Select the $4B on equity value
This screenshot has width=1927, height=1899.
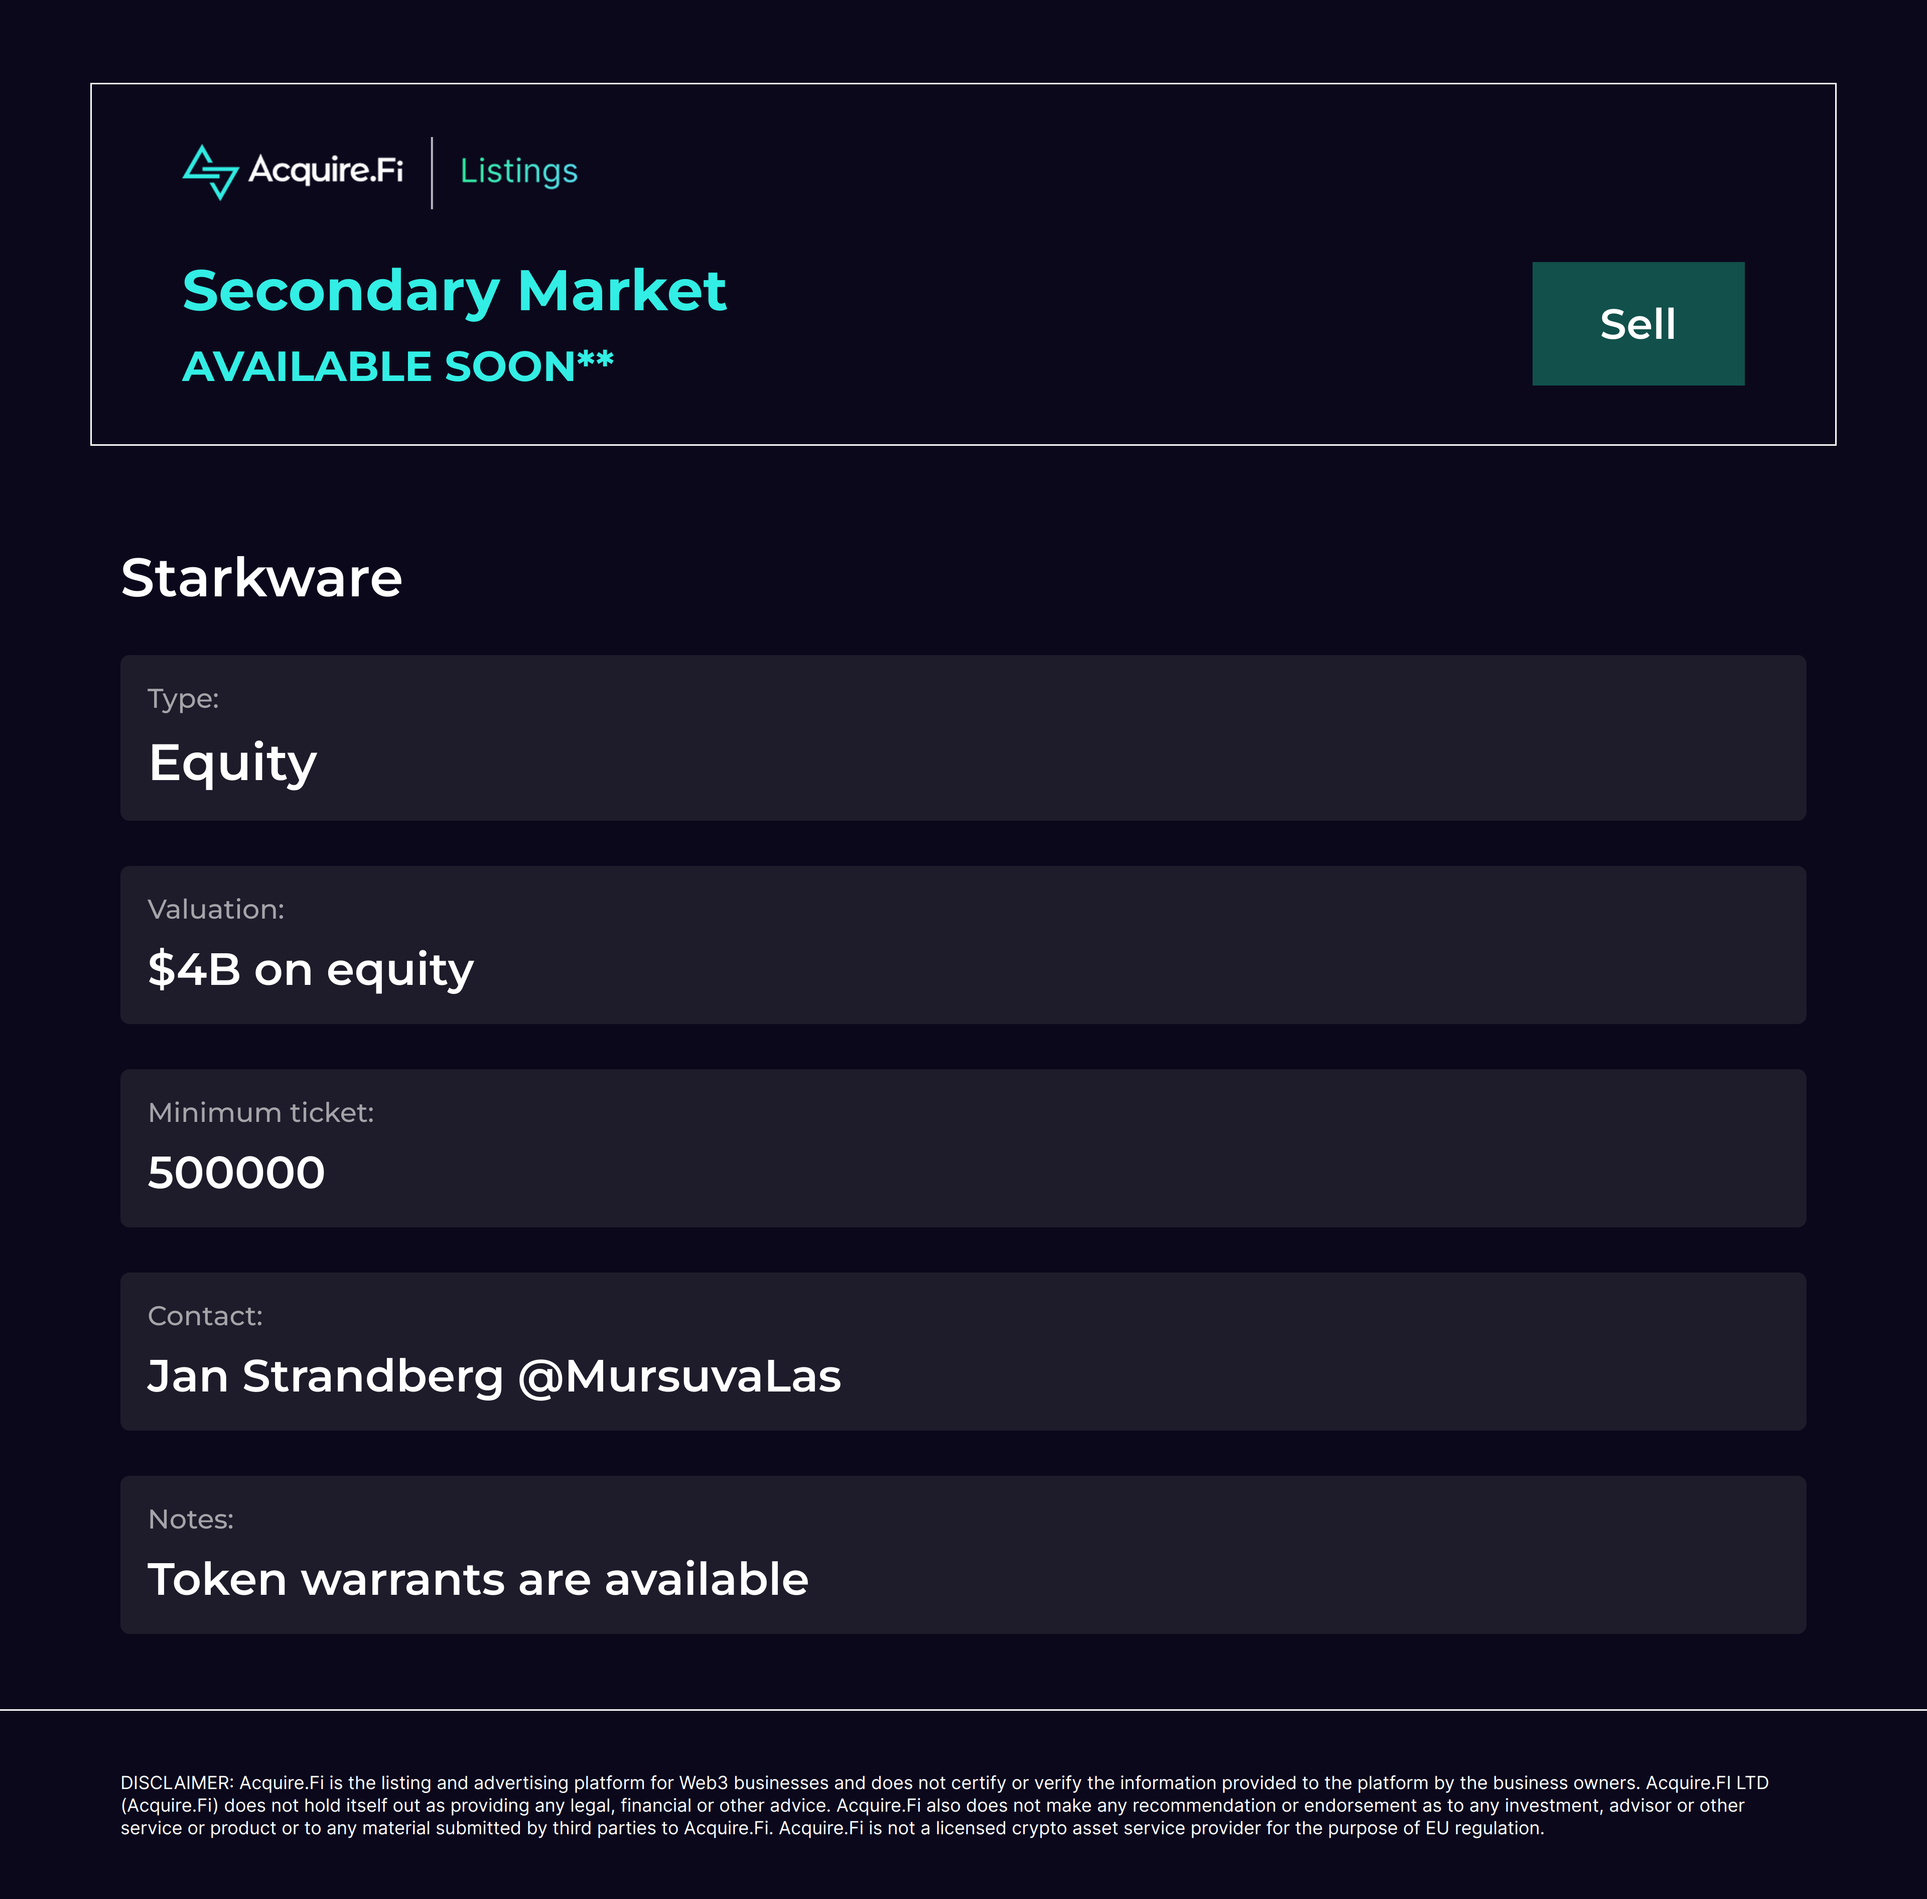pos(311,969)
